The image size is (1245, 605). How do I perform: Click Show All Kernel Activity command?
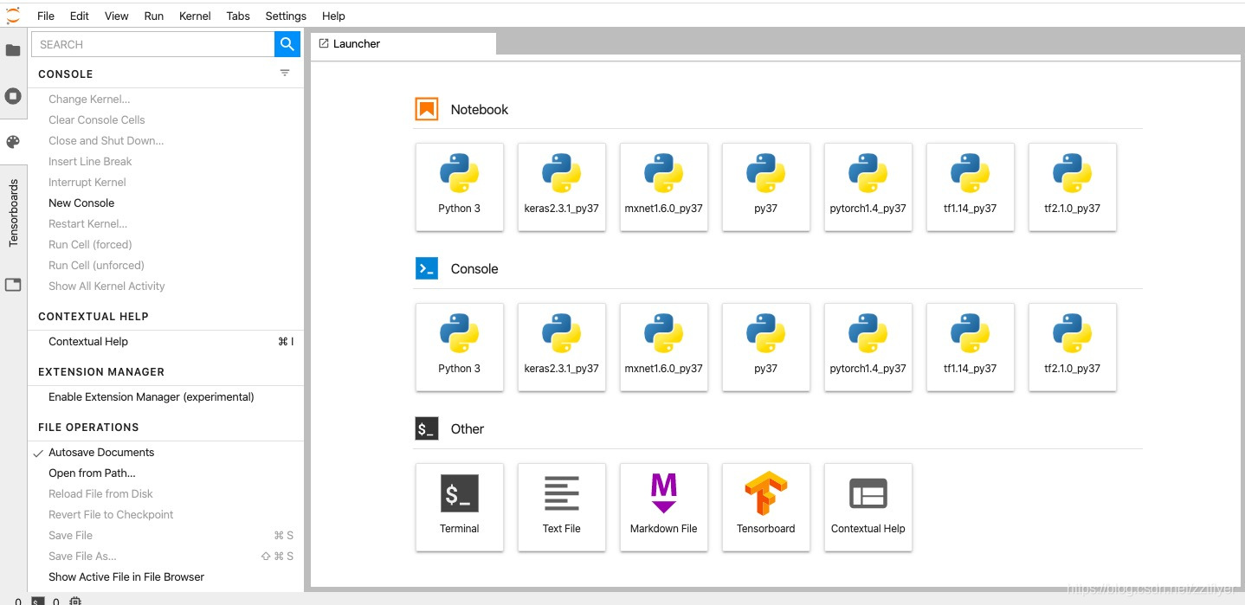(x=167, y=286)
